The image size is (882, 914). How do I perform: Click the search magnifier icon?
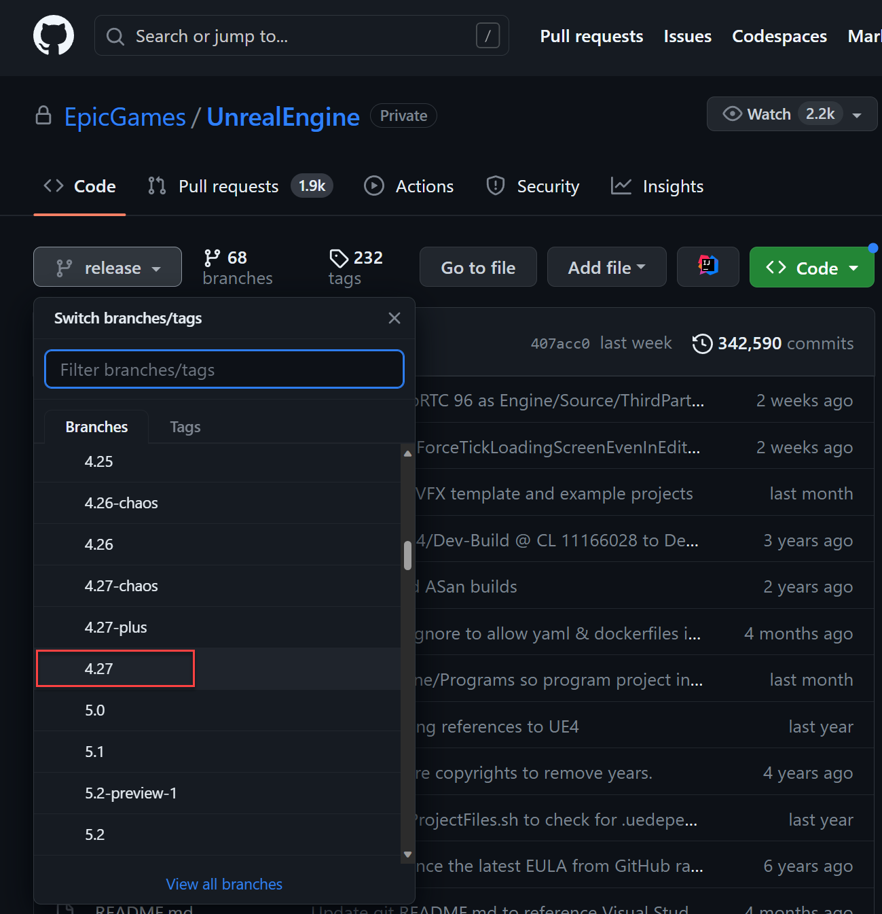(115, 36)
